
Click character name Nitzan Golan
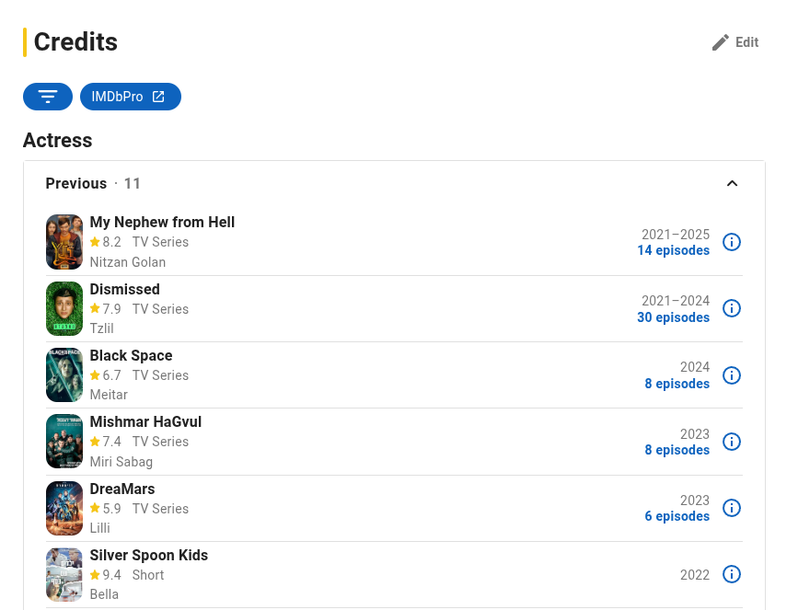128,262
